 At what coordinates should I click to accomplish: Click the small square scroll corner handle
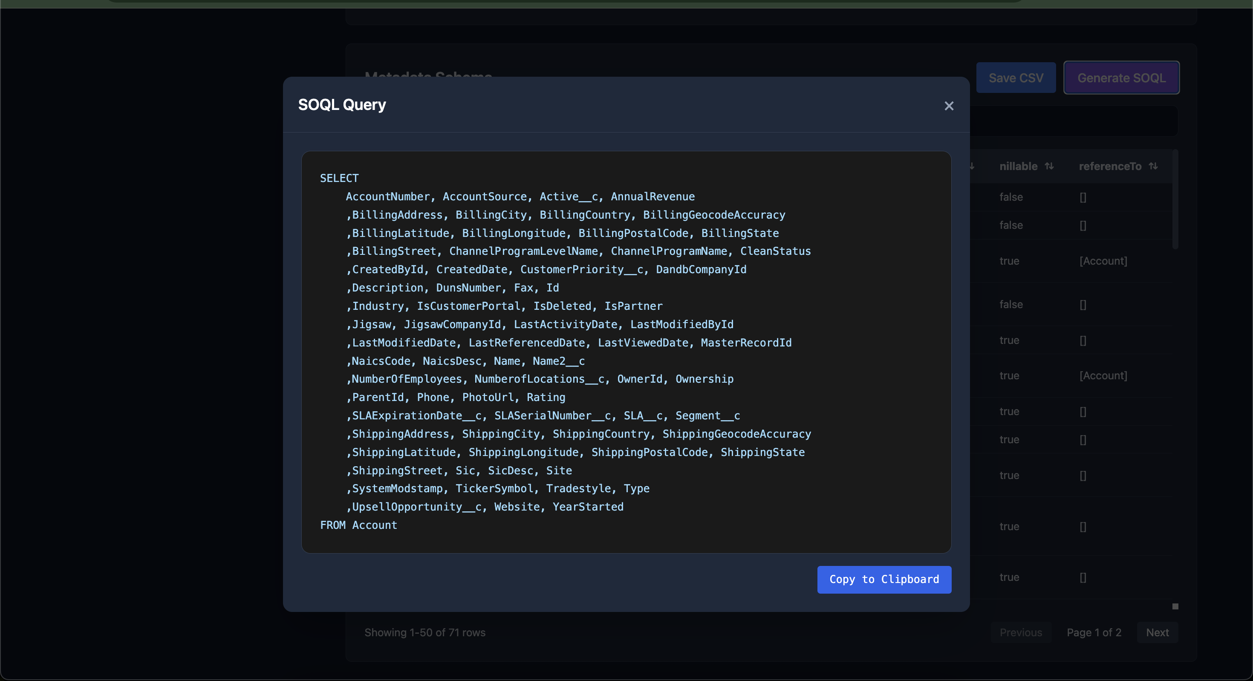(1175, 606)
